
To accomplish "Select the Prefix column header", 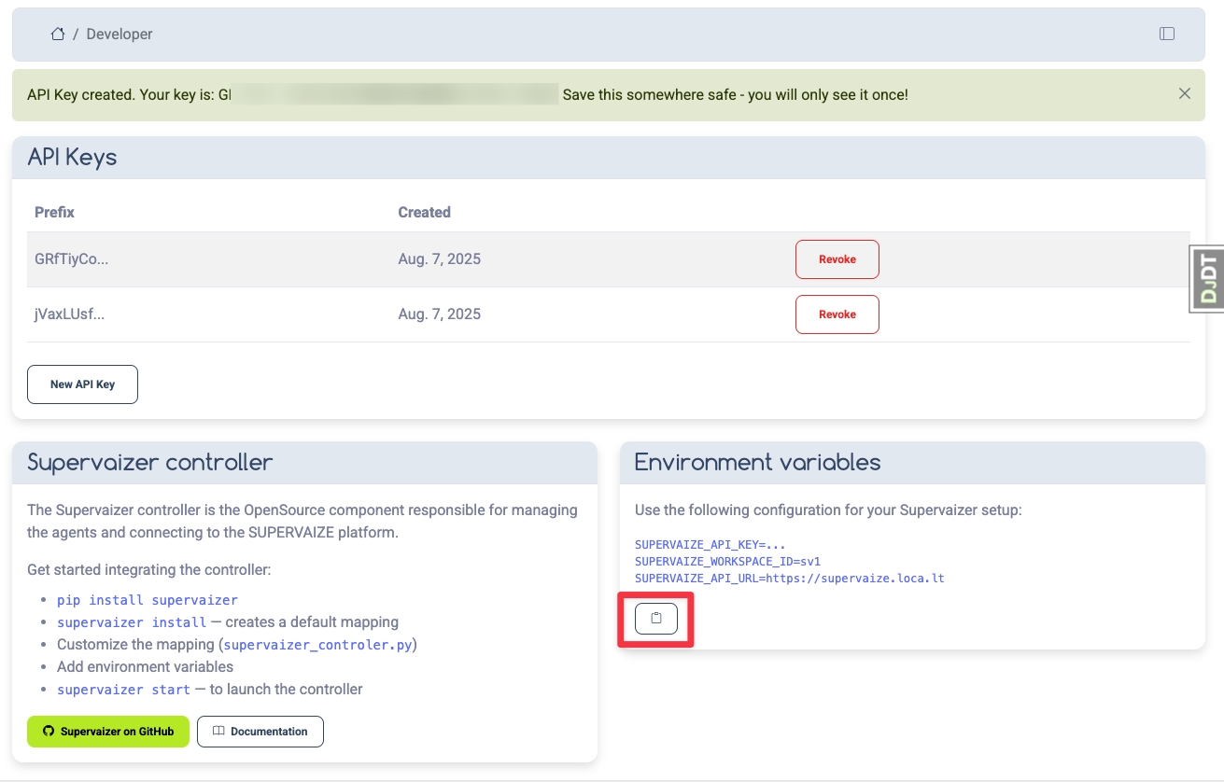I will click(x=54, y=212).
